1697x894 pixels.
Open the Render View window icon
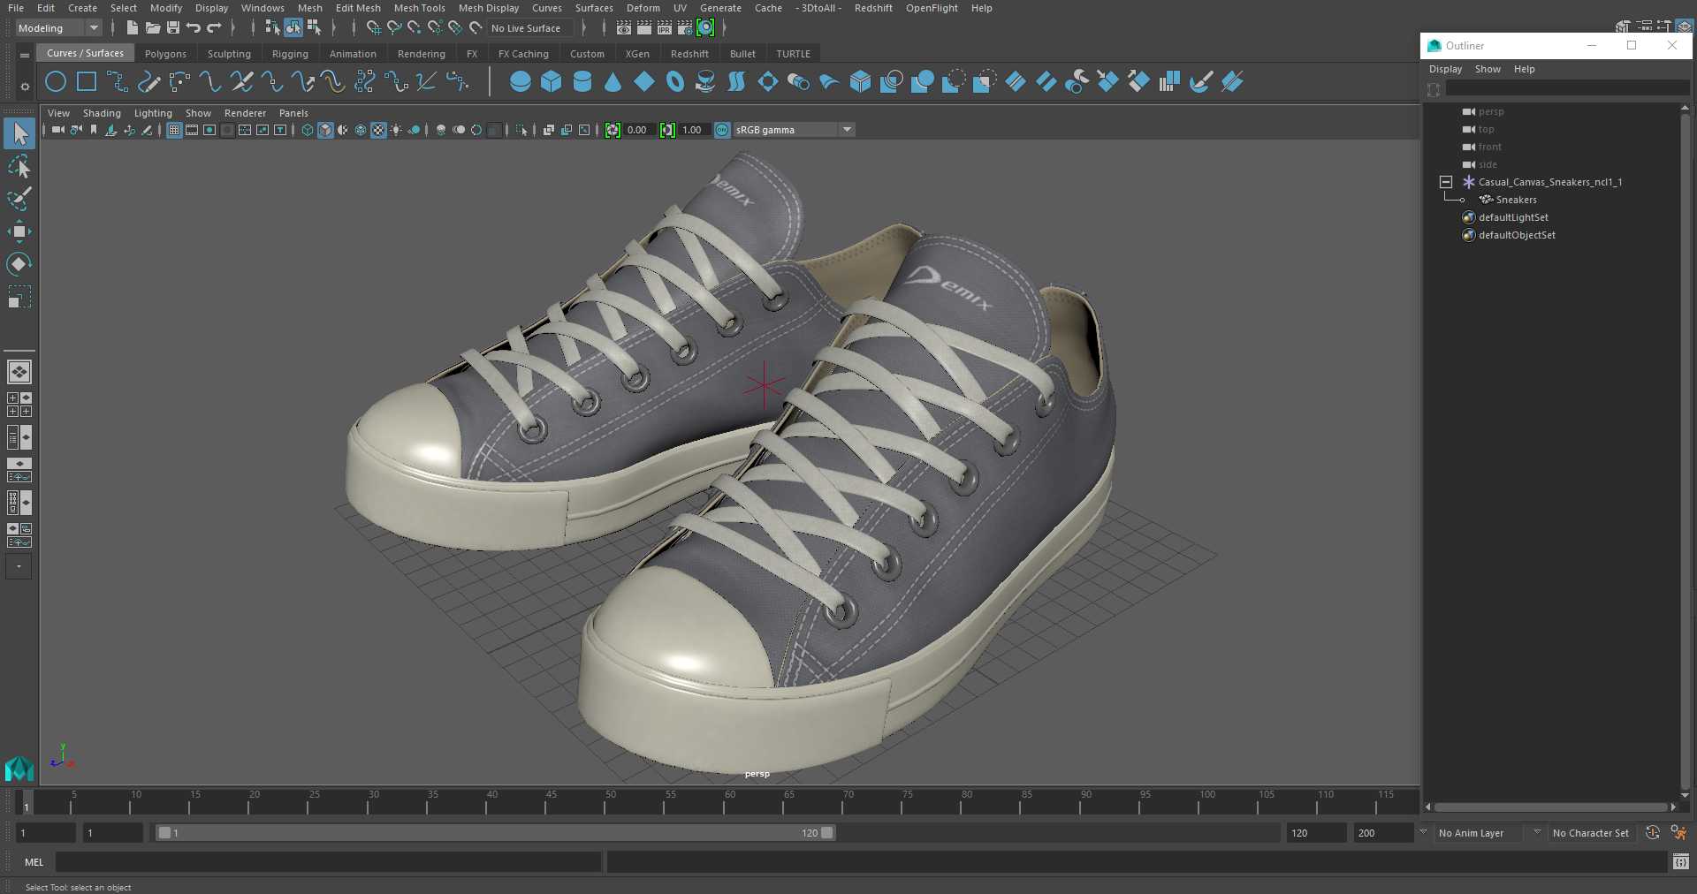pyautogui.click(x=624, y=28)
